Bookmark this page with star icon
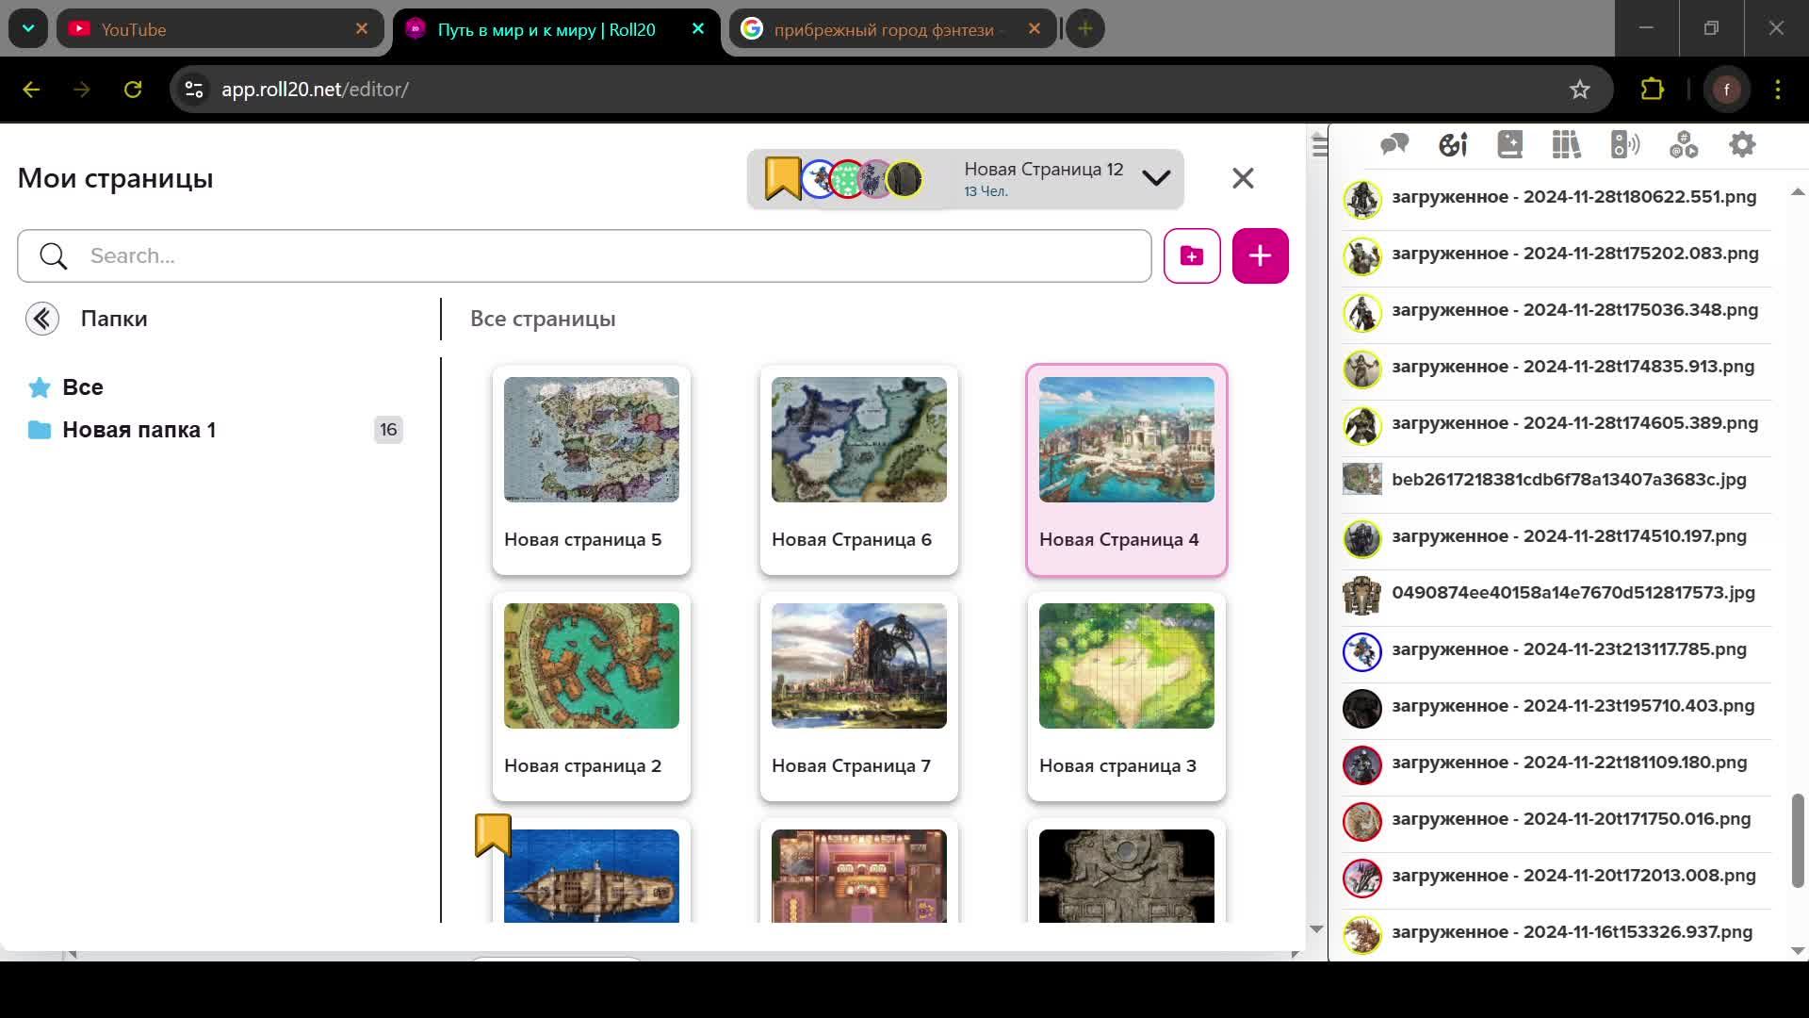Viewport: 1809px width, 1018px height. tap(1580, 90)
